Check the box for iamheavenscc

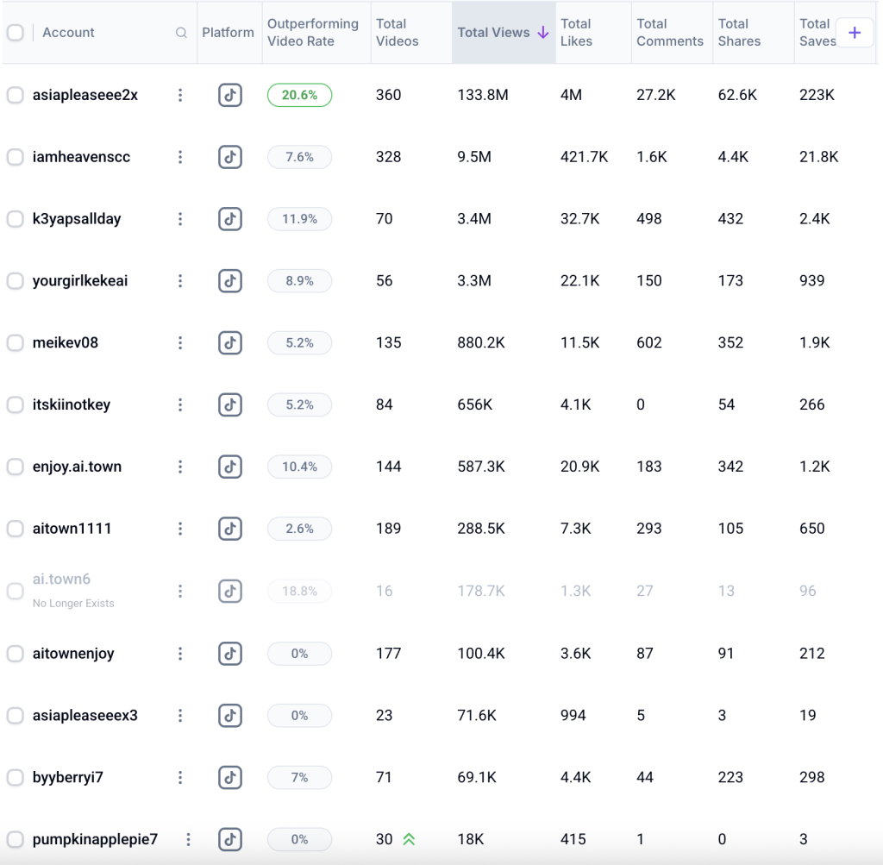click(x=16, y=157)
